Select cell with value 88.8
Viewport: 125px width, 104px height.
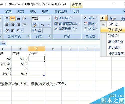[20, 59]
